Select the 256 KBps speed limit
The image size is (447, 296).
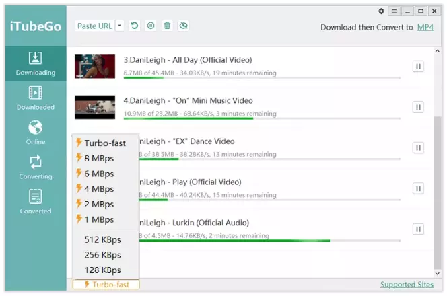point(106,255)
